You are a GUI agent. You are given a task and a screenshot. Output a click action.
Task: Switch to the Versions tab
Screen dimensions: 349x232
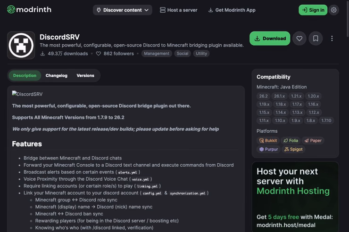pyautogui.click(x=85, y=75)
